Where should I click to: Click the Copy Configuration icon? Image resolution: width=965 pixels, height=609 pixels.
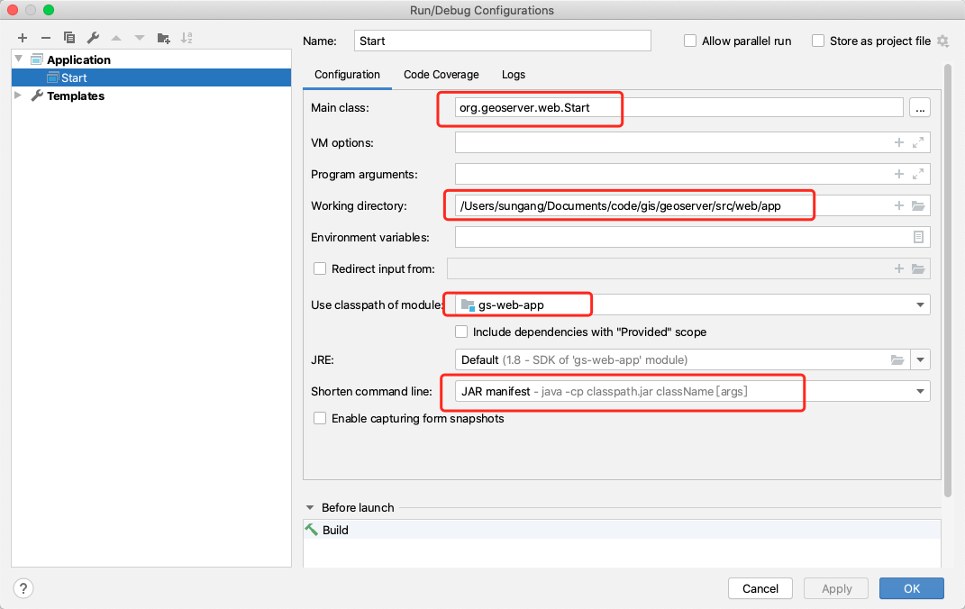coord(69,38)
